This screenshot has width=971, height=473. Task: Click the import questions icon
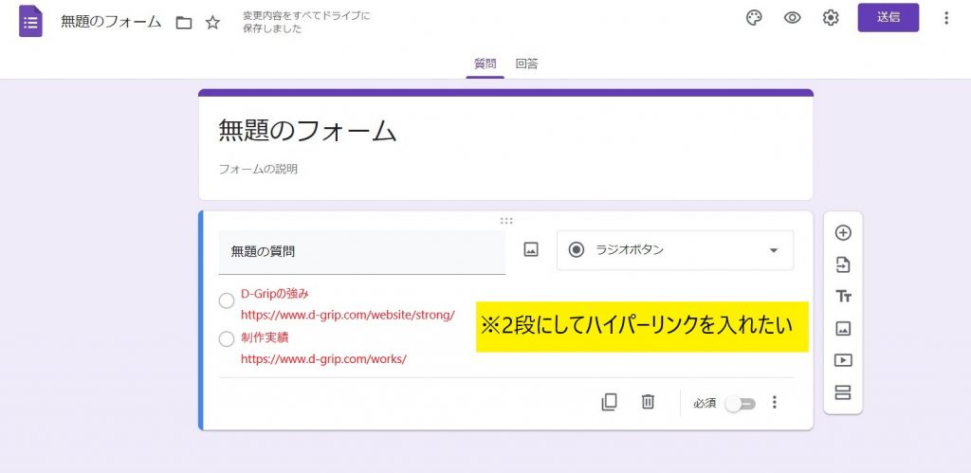click(x=843, y=265)
